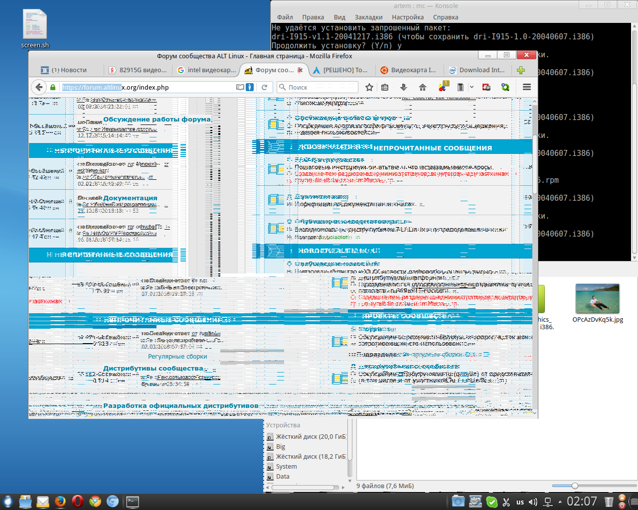Open dropdown arrow next to clipboard toolbar icon

[472, 87]
